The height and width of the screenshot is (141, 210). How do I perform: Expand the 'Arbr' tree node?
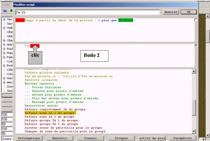(4, 45)
